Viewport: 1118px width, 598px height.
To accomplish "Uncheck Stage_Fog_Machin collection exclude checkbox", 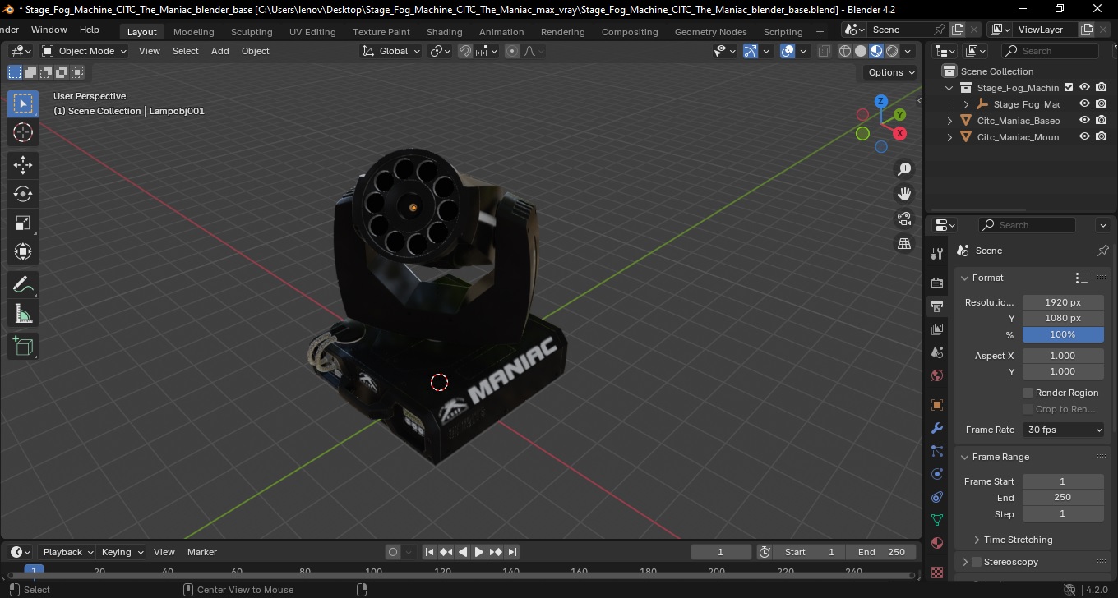I will pos(1069,87).
